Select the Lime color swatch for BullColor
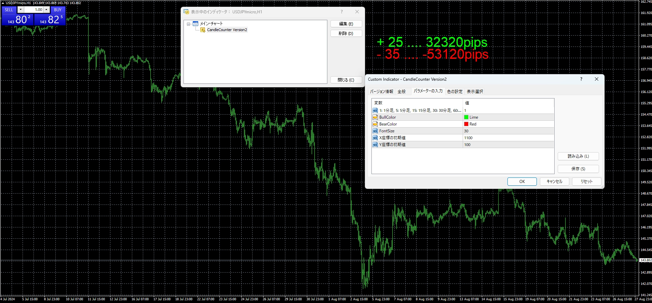The image size is (652, 303). pos(466,117)
